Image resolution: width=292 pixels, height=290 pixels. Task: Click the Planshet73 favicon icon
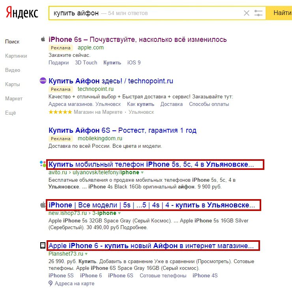coord(43,246)
